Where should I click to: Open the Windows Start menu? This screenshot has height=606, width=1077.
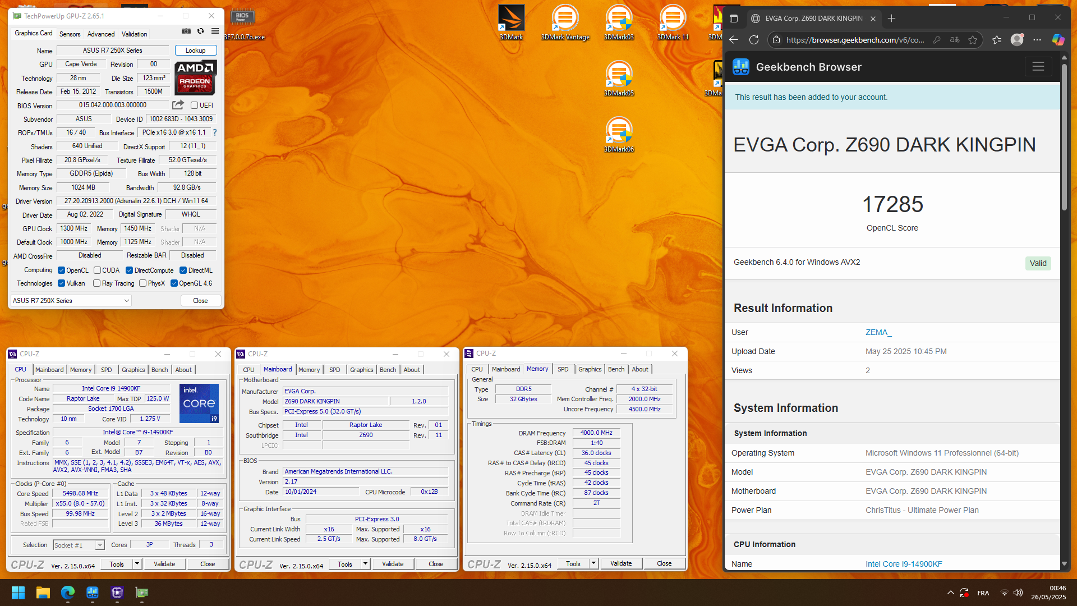(18, 593)
